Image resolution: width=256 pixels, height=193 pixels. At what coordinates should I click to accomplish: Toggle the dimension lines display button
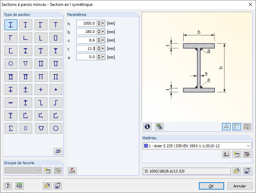coord(226,126)
